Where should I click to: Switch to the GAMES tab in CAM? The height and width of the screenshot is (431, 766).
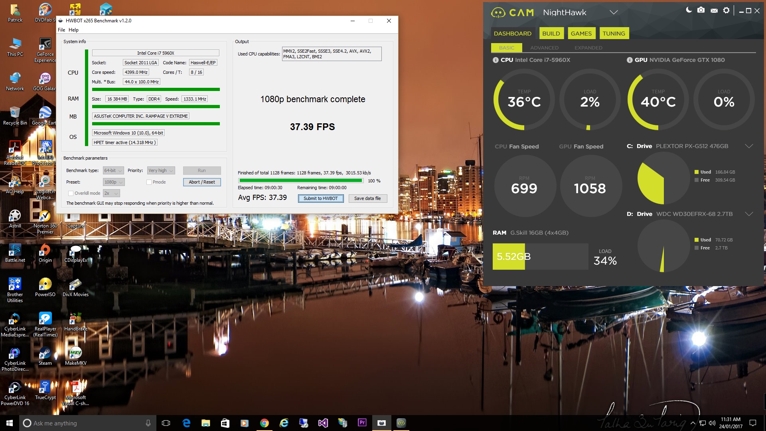(581, 34)
